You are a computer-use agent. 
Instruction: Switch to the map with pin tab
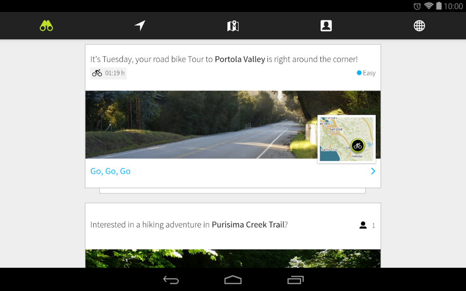point(233,26)
